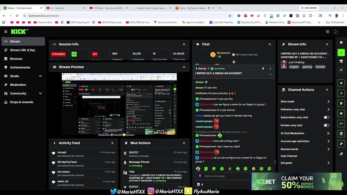The image size is (347, 195).
Task: Click the trash icon beside GUCCC deleted message
Action: coord(125,154)
